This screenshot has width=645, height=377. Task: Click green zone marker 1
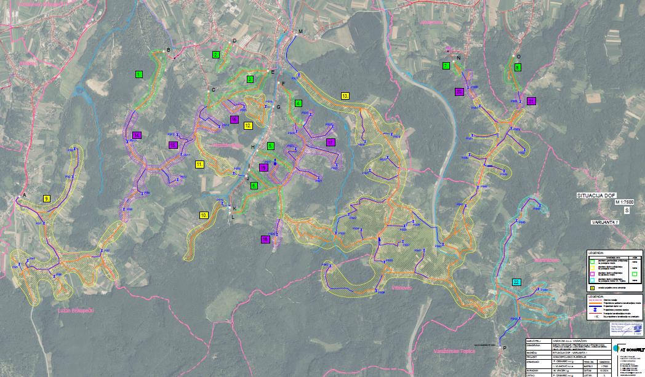(x=139, y=74)
